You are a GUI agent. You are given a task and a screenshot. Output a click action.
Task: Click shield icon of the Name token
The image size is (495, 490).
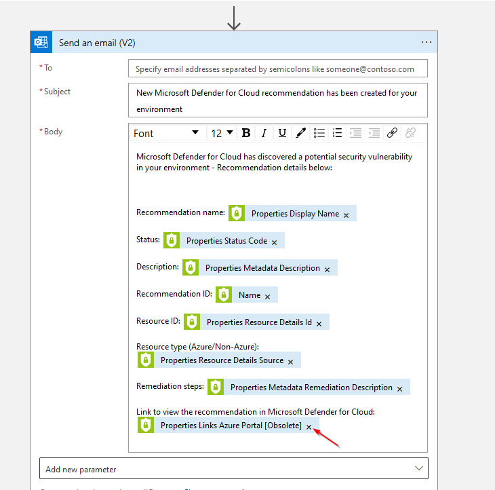pos(224,295)
